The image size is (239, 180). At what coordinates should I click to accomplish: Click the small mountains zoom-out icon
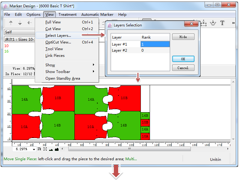point(51,149)
